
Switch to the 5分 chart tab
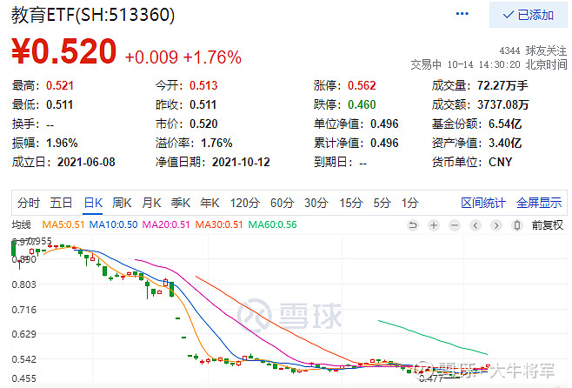[382, 203]
